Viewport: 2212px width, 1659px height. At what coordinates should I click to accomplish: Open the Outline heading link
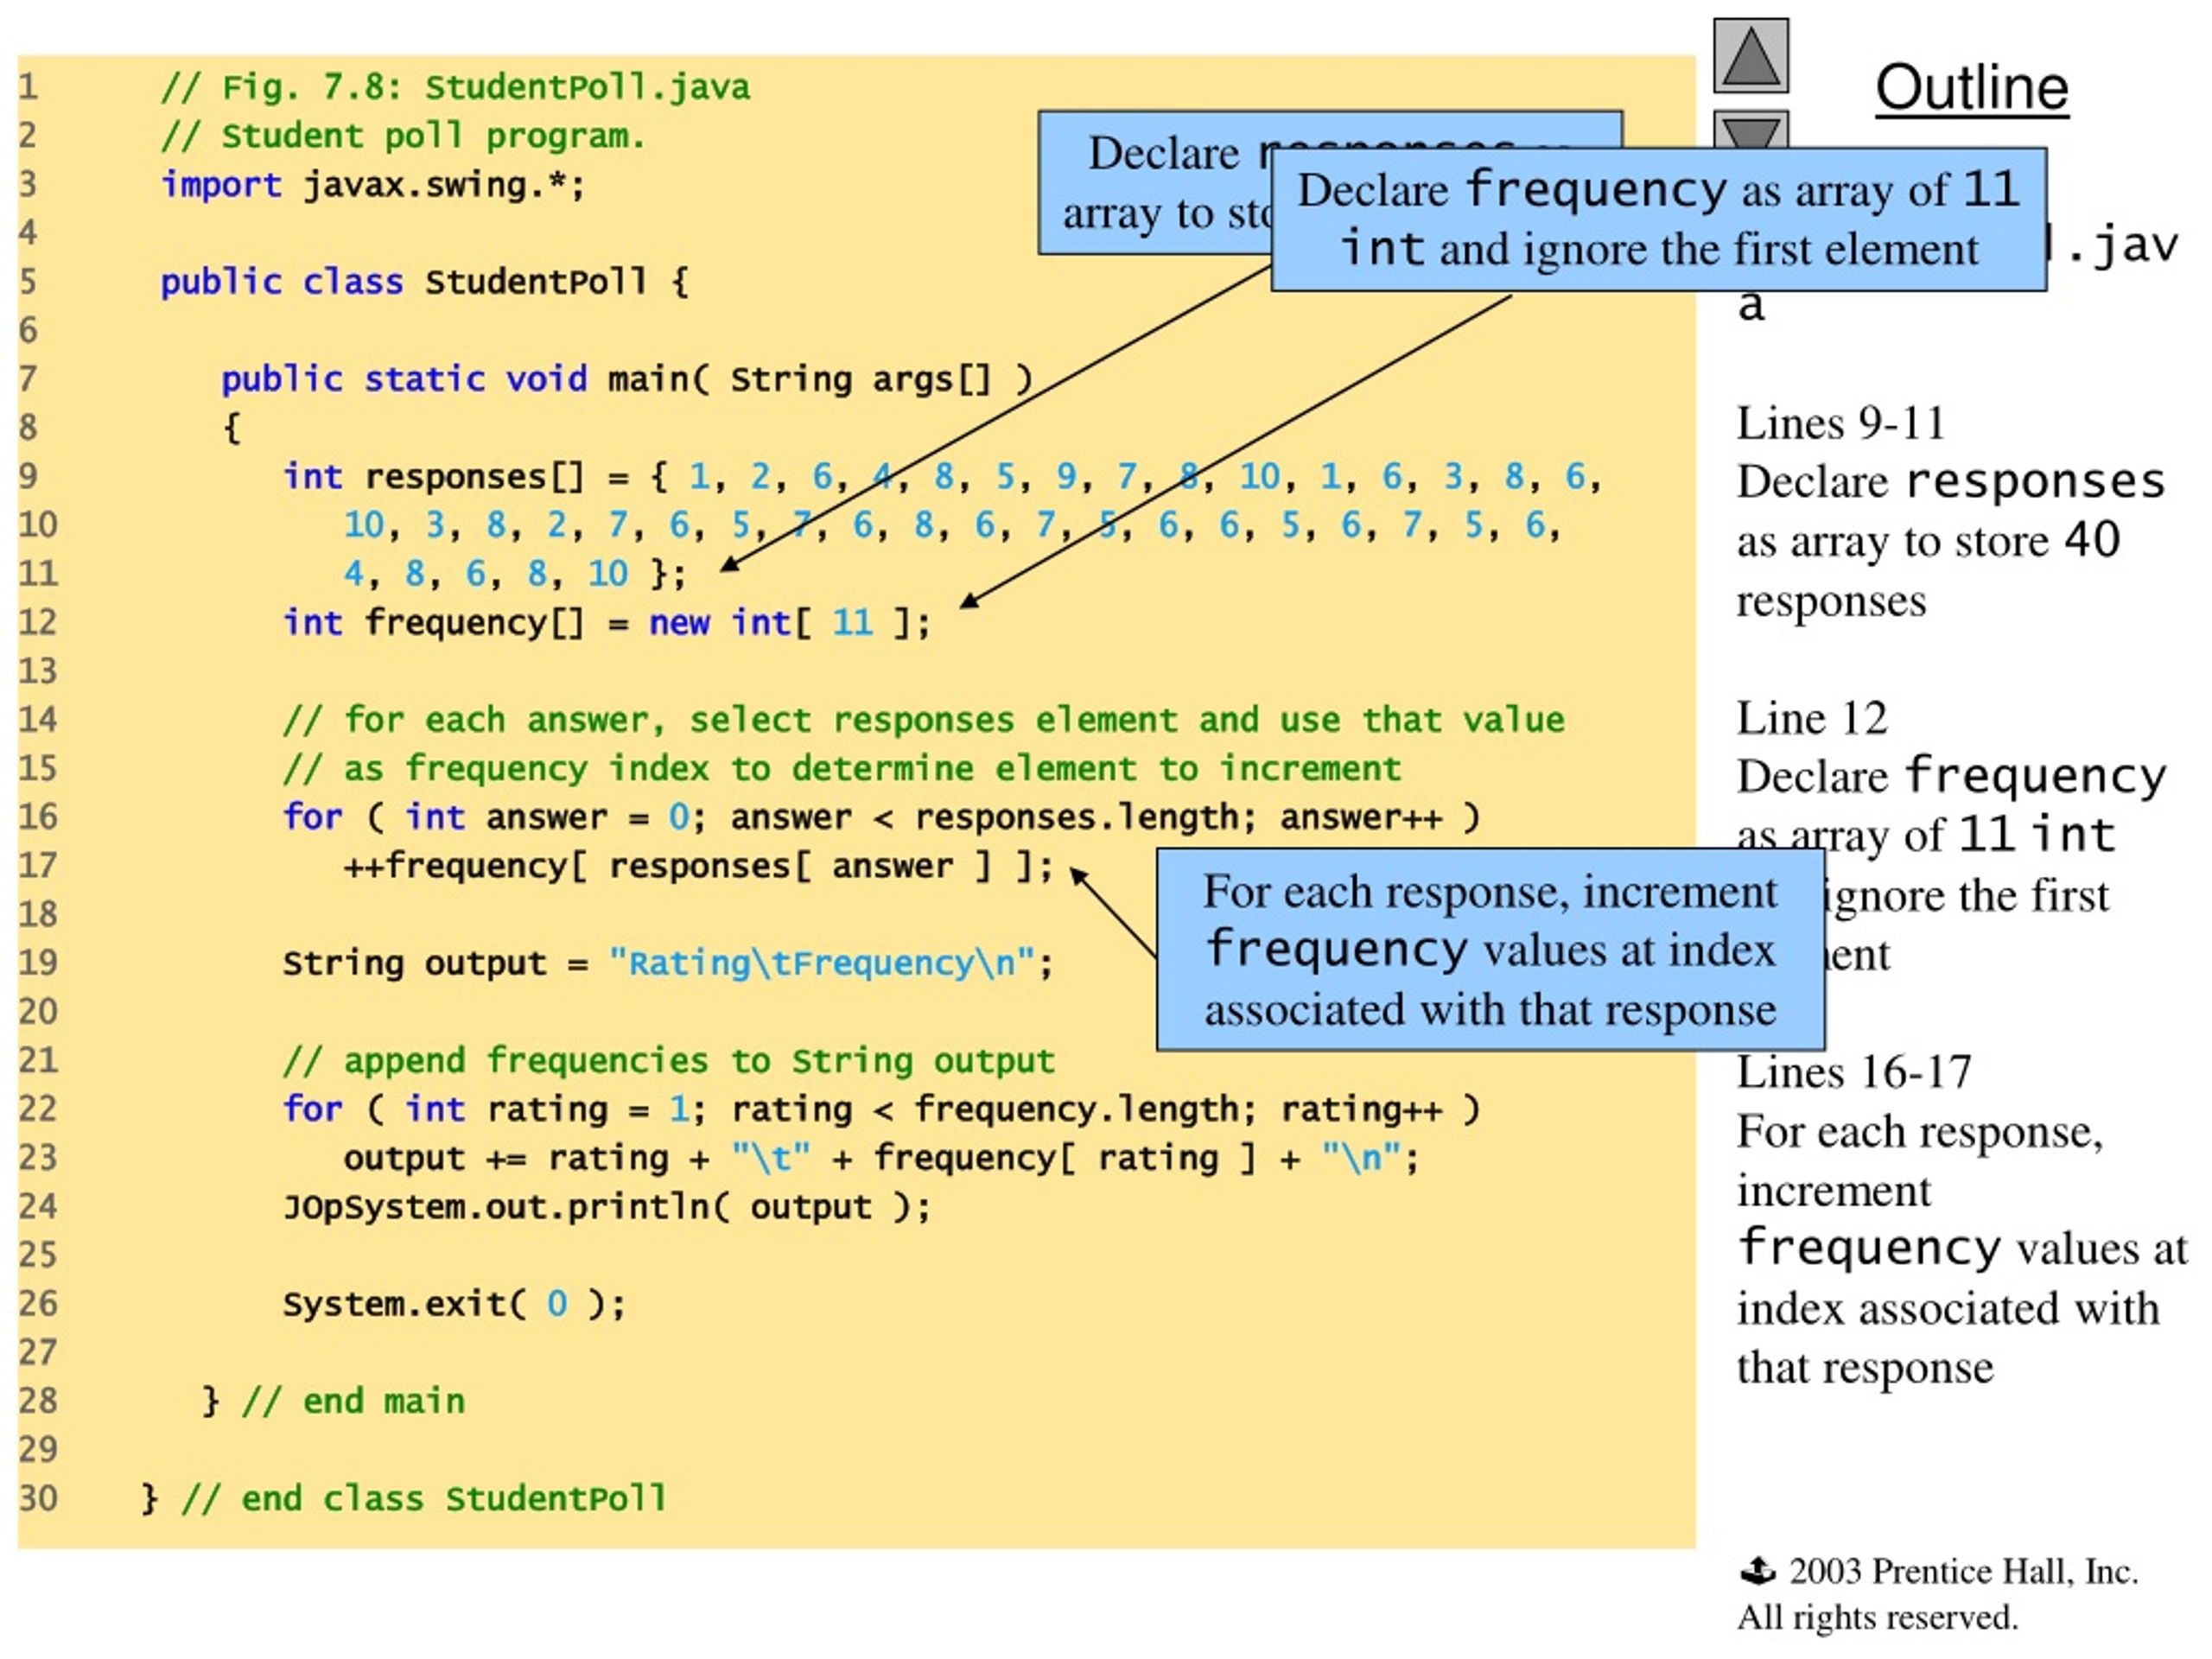(x=1971, y=88)
